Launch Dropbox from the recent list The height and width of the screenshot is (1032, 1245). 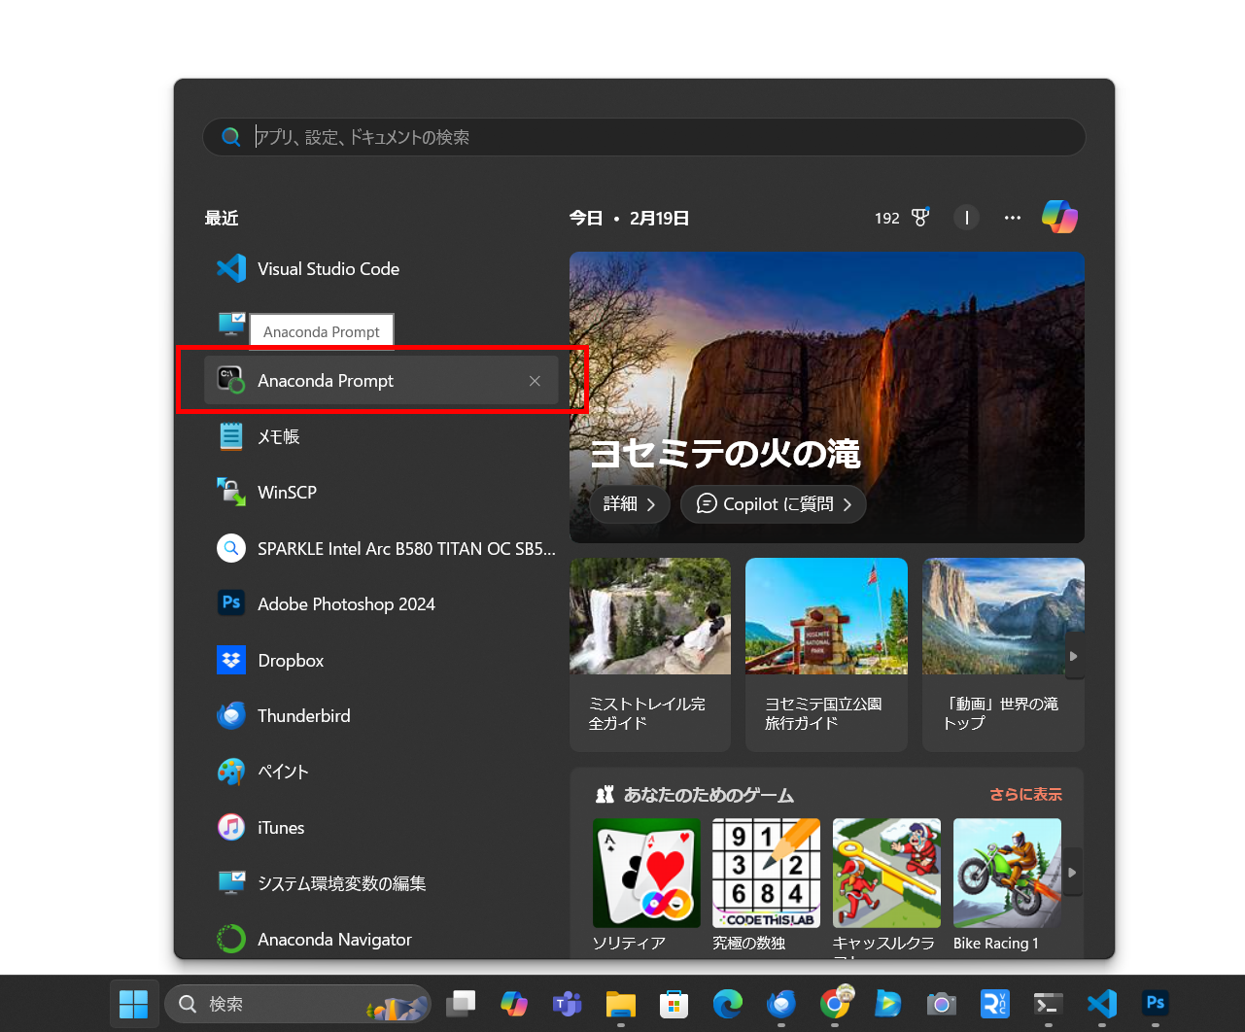[x=292, y=660]
